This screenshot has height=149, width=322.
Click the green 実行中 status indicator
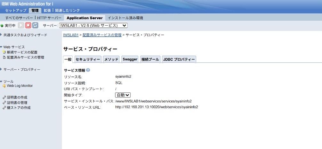tap(2, 26)
